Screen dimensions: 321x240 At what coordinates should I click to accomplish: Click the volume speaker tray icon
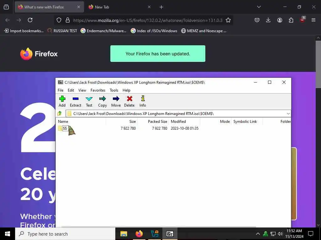[x=280, y=234]
